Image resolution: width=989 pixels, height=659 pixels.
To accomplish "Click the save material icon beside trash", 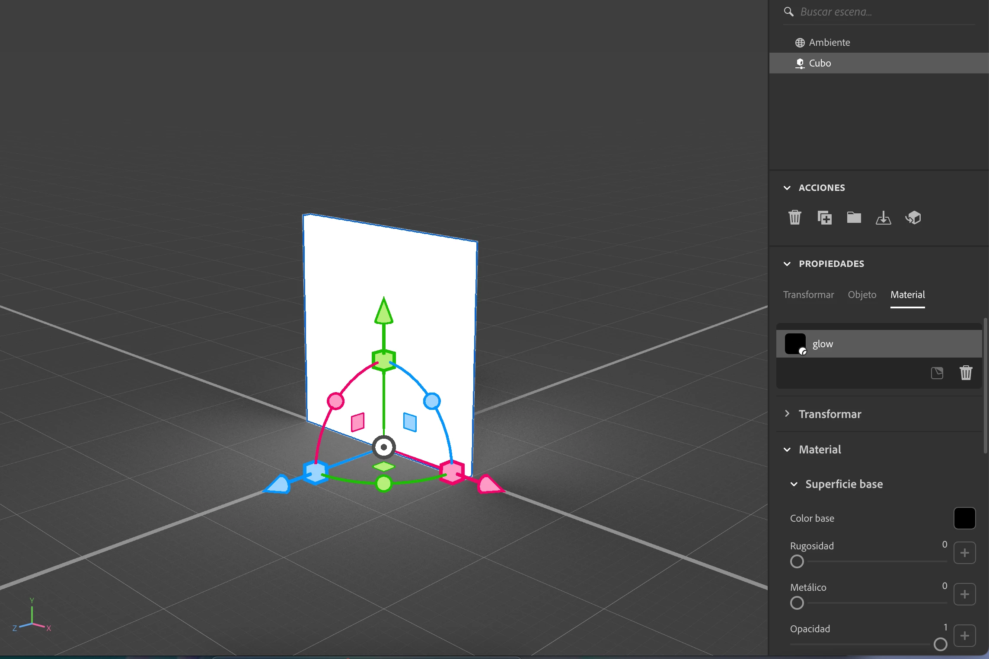I will pyautogui.click(x=937, y=373).
